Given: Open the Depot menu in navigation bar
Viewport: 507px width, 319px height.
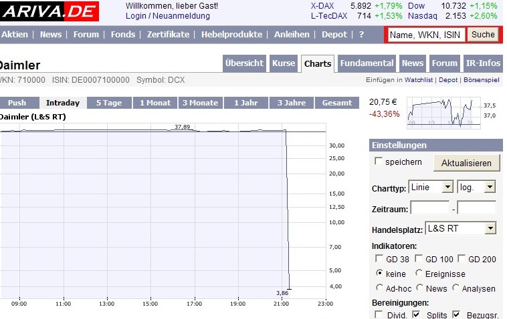Looking at the screenshot, I should [334, 35].
